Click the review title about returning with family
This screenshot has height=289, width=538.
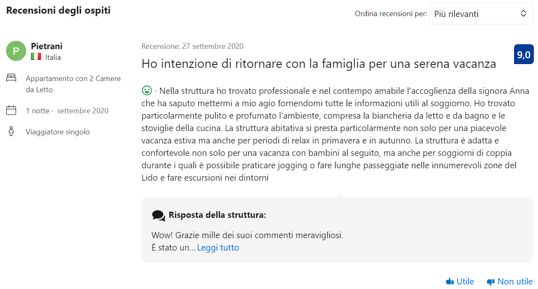pos(319,64)
